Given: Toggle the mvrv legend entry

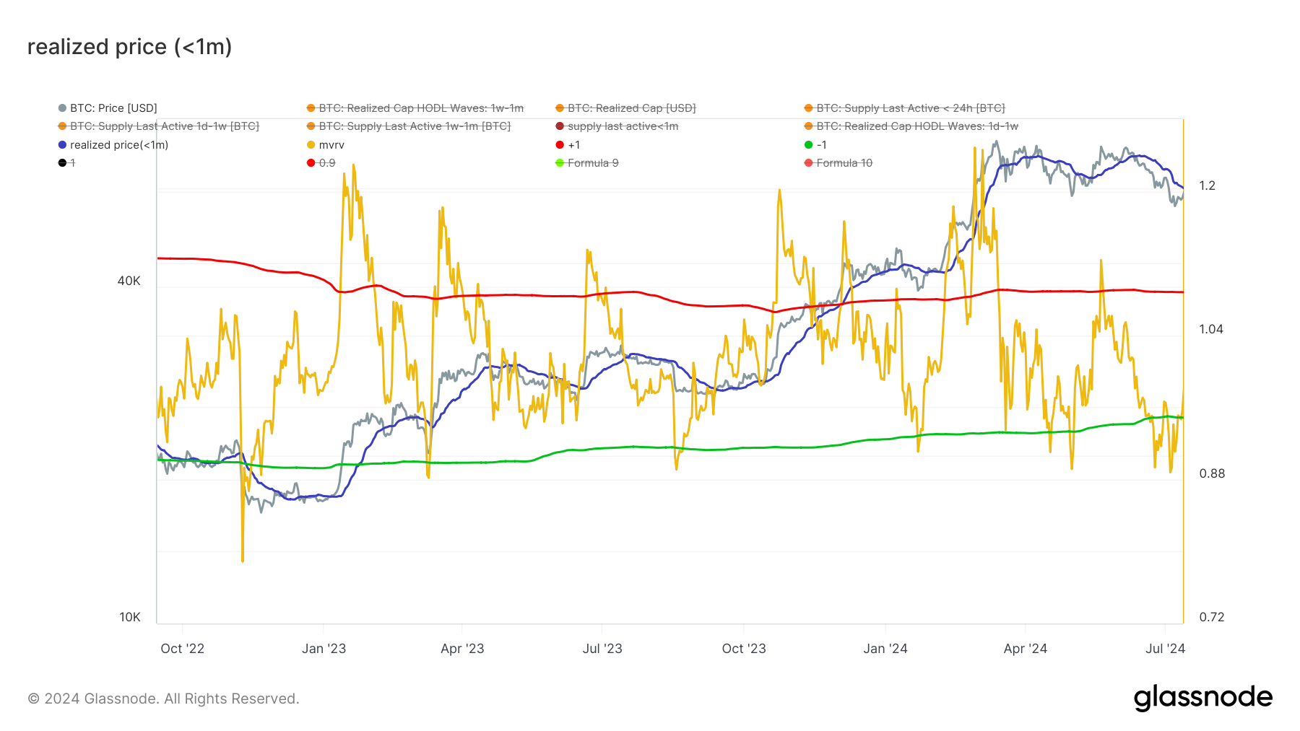Looking at the screenshot, I should click(x=326, y=145).
